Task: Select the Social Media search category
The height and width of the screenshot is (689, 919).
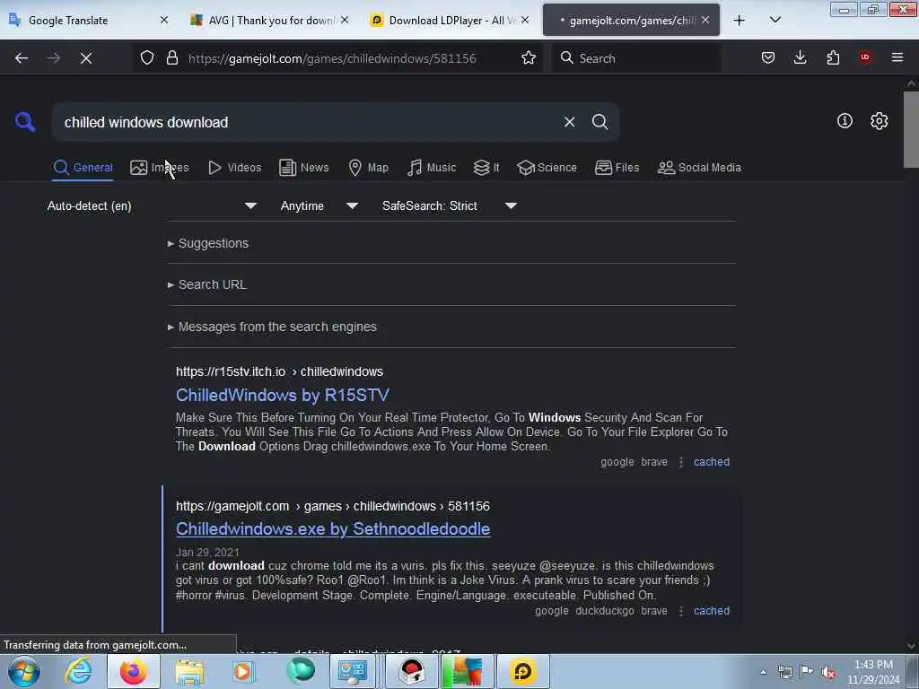Action: click(x=699, y=168)
